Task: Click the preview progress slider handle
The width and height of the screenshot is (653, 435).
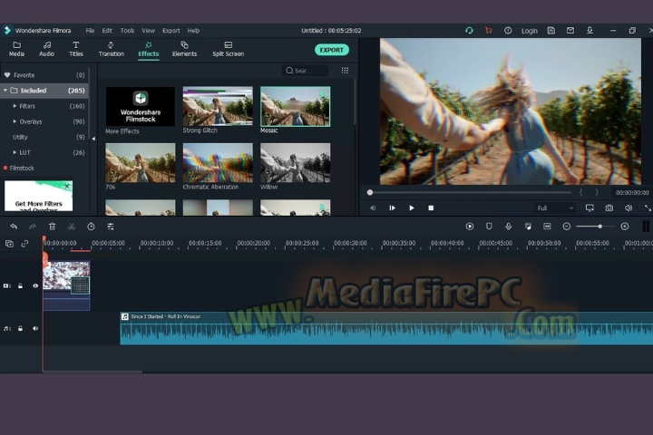Action: click(x=370, y=193)
